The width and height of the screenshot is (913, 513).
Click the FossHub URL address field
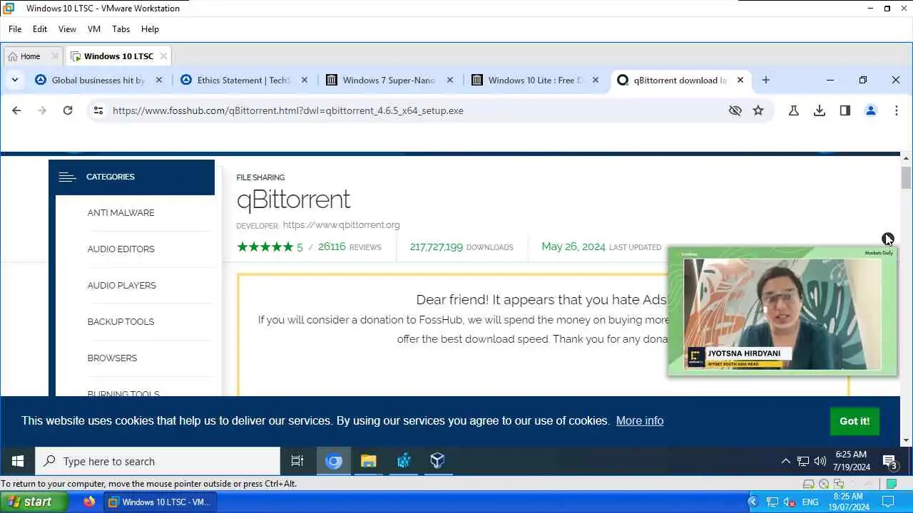click(288, 110)
